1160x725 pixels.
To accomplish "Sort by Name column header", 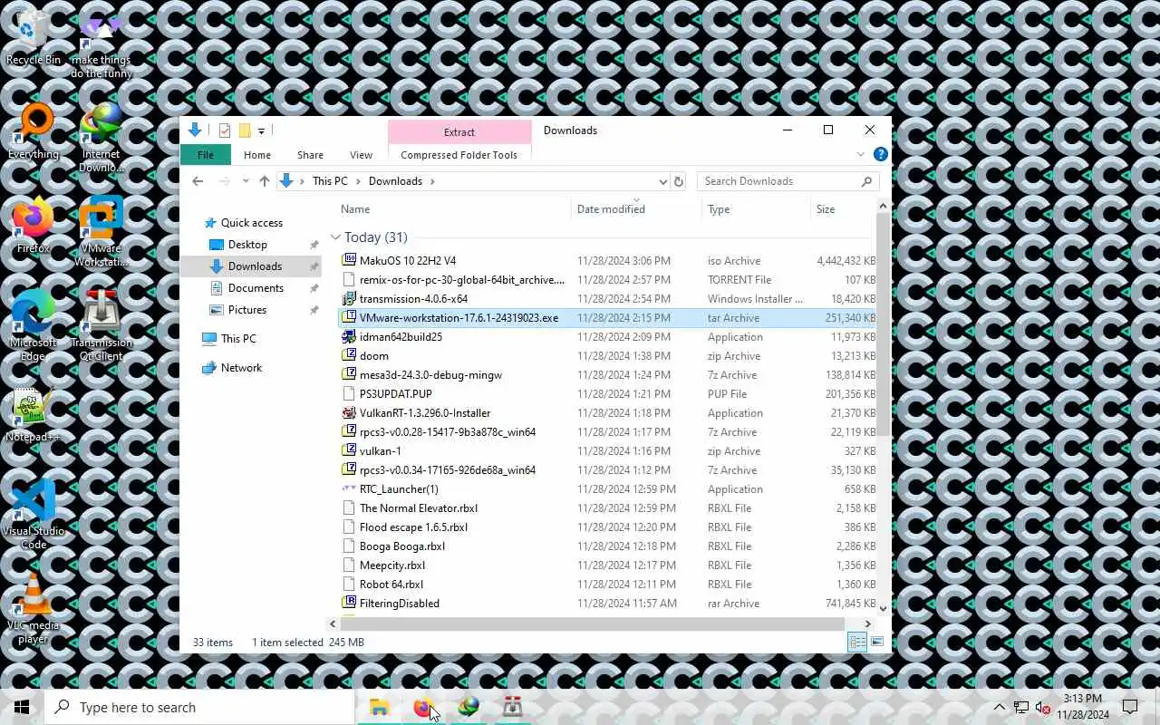I will click(453, 209).
